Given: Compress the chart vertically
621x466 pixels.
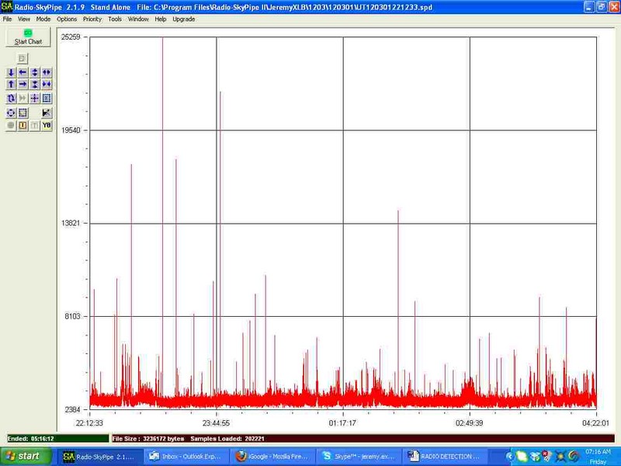Looking at the screenshot, I should click(x=35, y=84).
